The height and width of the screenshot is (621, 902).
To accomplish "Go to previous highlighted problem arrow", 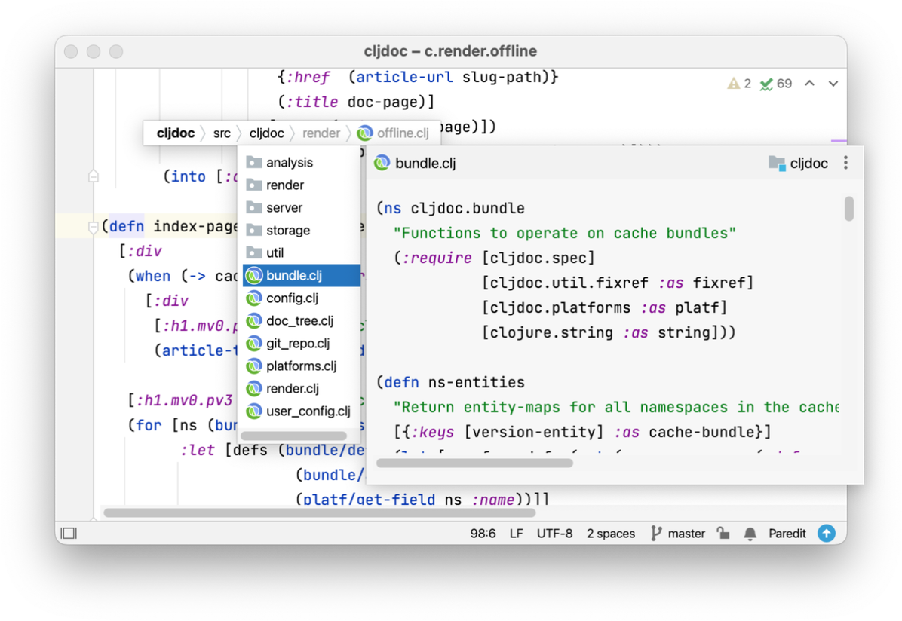I will tap(809, 84).
